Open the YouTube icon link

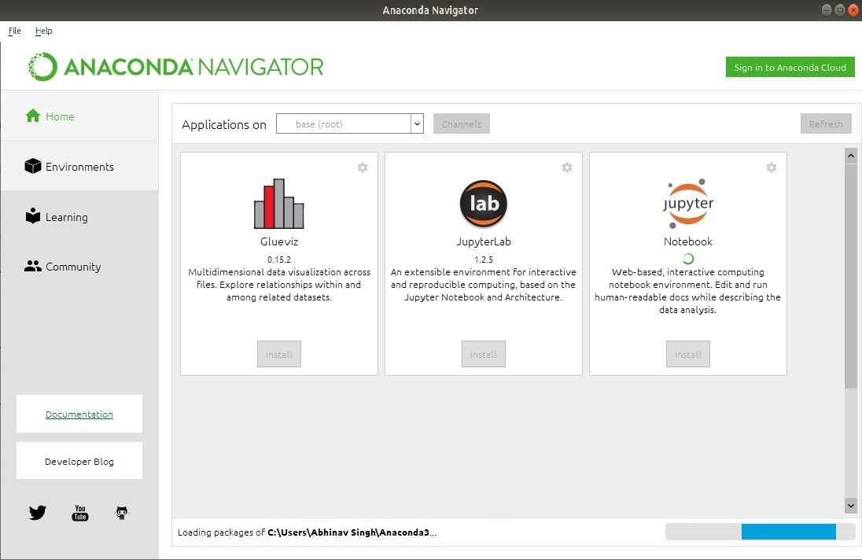pyautogui.click(x=80, y=513)
